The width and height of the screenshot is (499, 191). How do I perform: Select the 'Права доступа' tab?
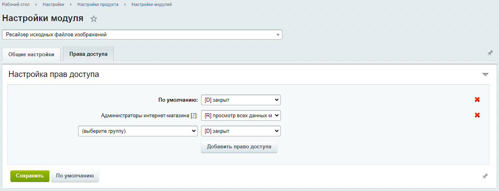pyautogui.click(x=88, y=54)
